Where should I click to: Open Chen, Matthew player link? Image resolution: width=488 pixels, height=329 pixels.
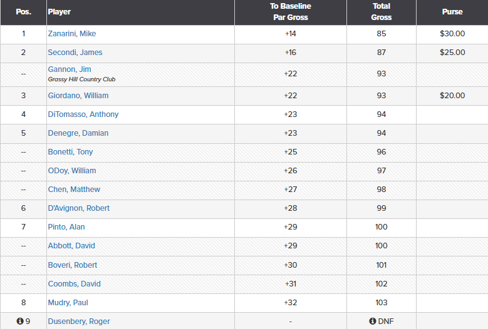74,190
